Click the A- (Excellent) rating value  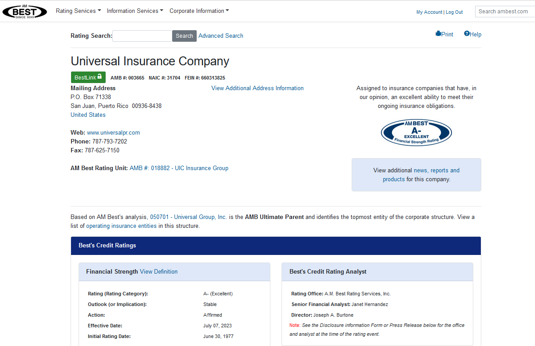pos(218,294)
